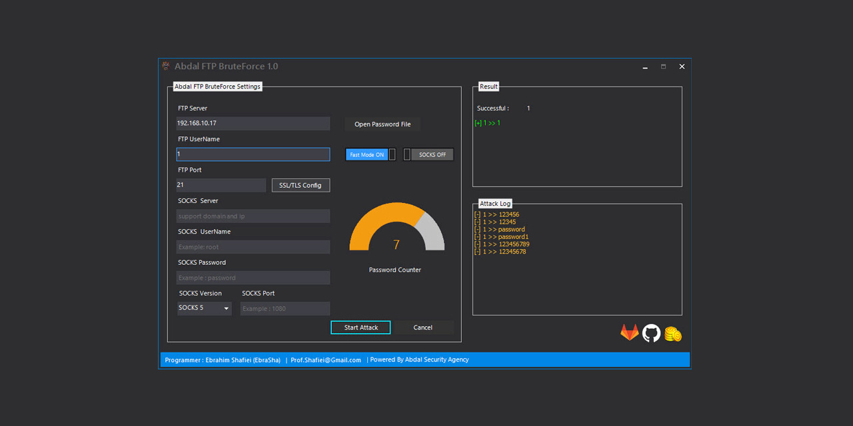Click the gold coins donate icon
The width and height of the screenshot is (853, 426).
point(673,333)
